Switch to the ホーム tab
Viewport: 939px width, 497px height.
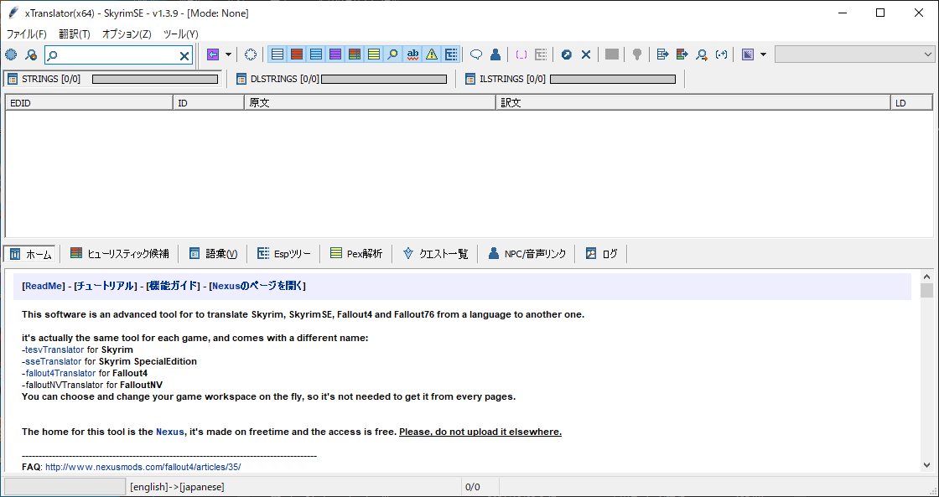click(x=30, y=254)
